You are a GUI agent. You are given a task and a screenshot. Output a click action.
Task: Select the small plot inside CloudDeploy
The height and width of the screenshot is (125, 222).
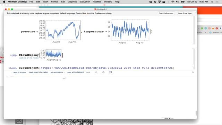click(x=51, y=55)
